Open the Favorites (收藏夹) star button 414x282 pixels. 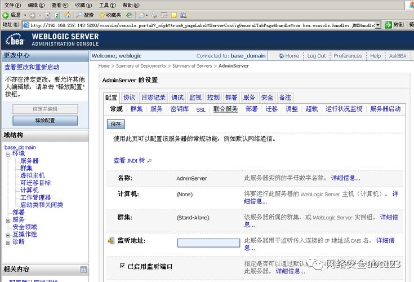(x=110, y=15)
